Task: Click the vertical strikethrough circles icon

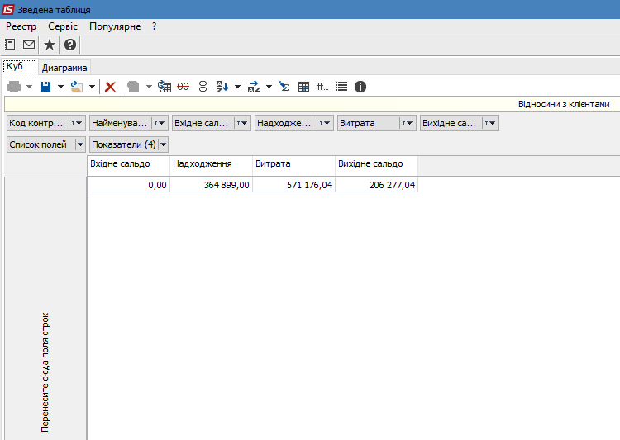Action: tap(203, 87)
